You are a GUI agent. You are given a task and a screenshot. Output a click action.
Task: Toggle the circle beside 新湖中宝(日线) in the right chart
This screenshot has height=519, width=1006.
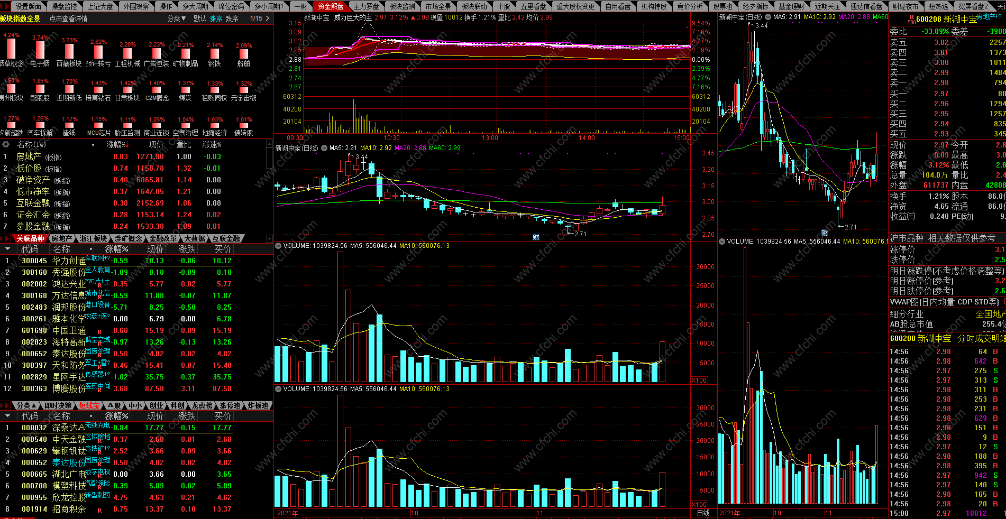click(767, 17)
